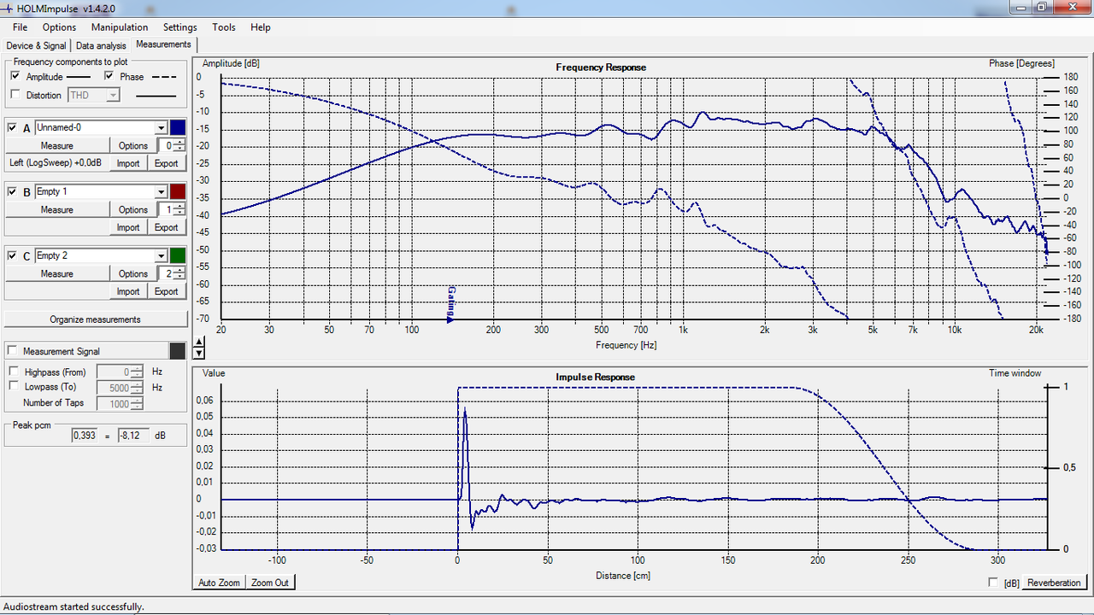Screen dimensions: 1094x615
Task: Click the green color swatch for C
Action: point(177,255)
